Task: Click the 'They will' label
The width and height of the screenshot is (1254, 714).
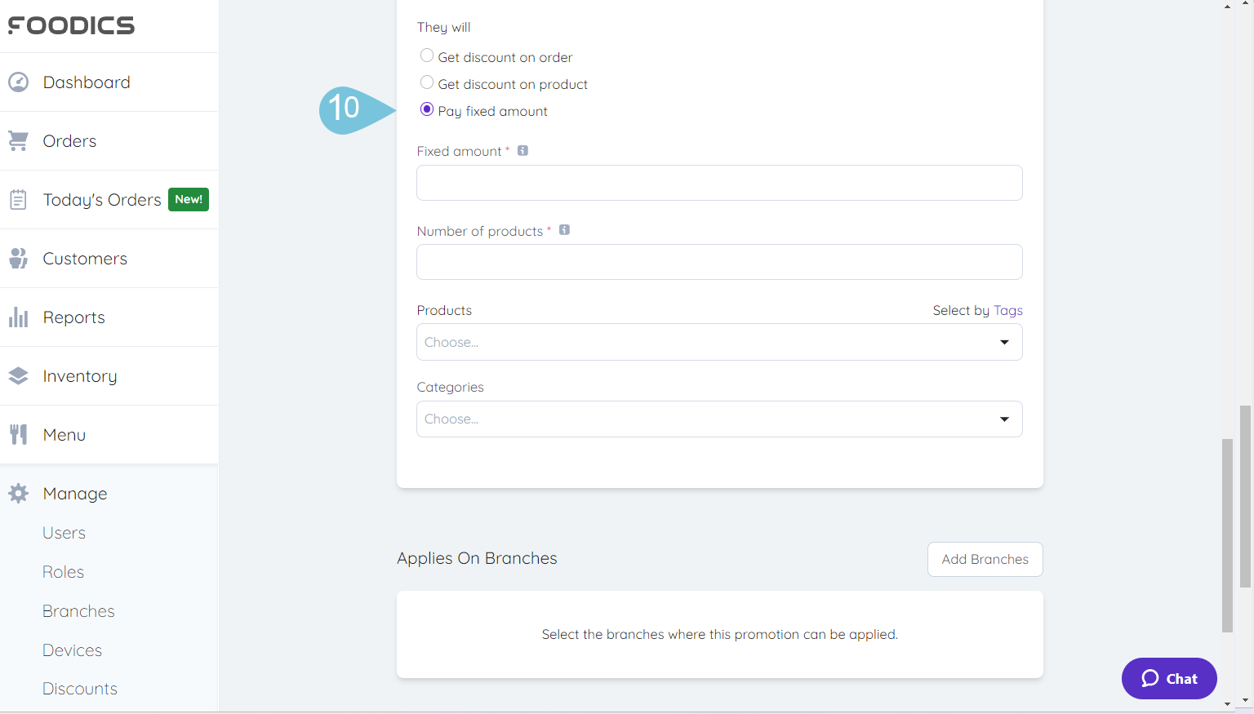Action: point(443,27)
